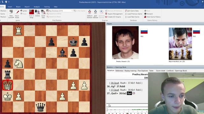Start the Default Kibitzer engine
The width and height of the screenshot is (204, 114).
90,14
